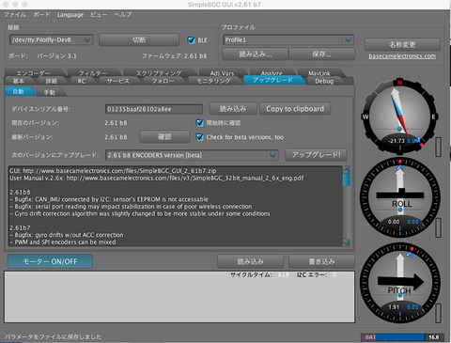Click the 2.61b7 changelog heading
This screenshot has width=451, height=343.
coord(20,227)
